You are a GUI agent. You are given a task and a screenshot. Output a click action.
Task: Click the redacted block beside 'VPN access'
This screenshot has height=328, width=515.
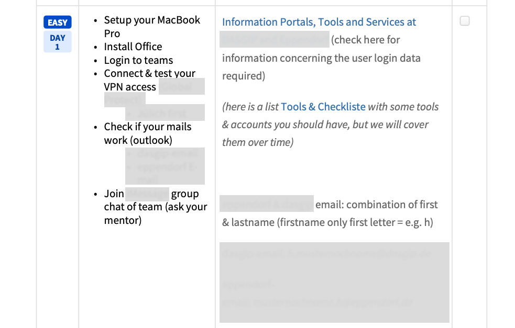pyautogui.click(x=181, y=87)
